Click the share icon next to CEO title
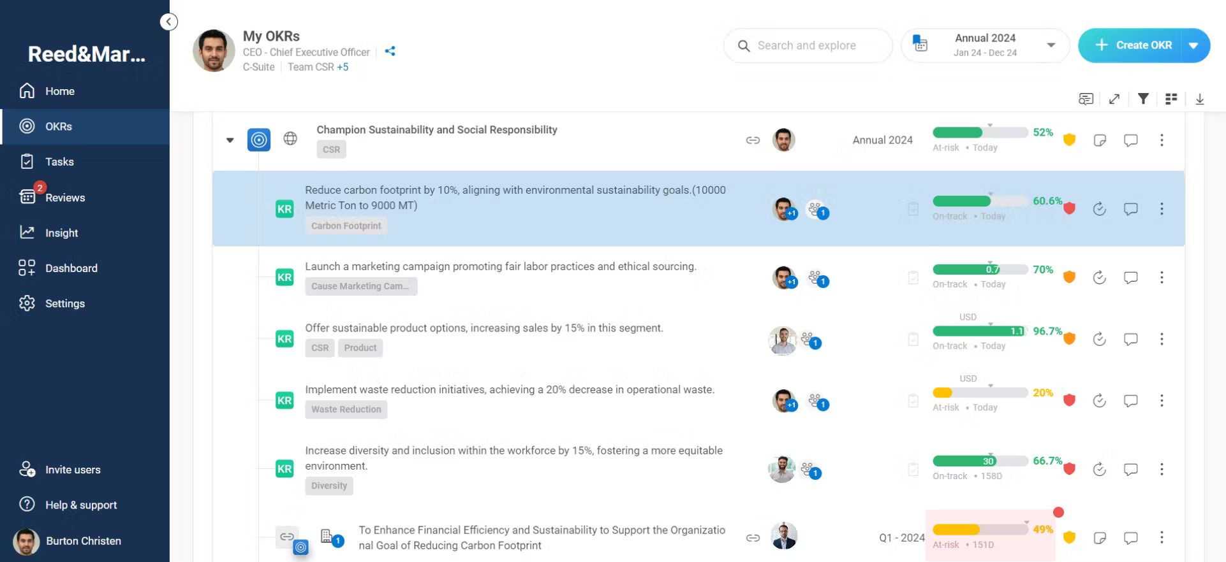Image resolution: width=1226 pixels, height=562 pixels. (390, 51)
